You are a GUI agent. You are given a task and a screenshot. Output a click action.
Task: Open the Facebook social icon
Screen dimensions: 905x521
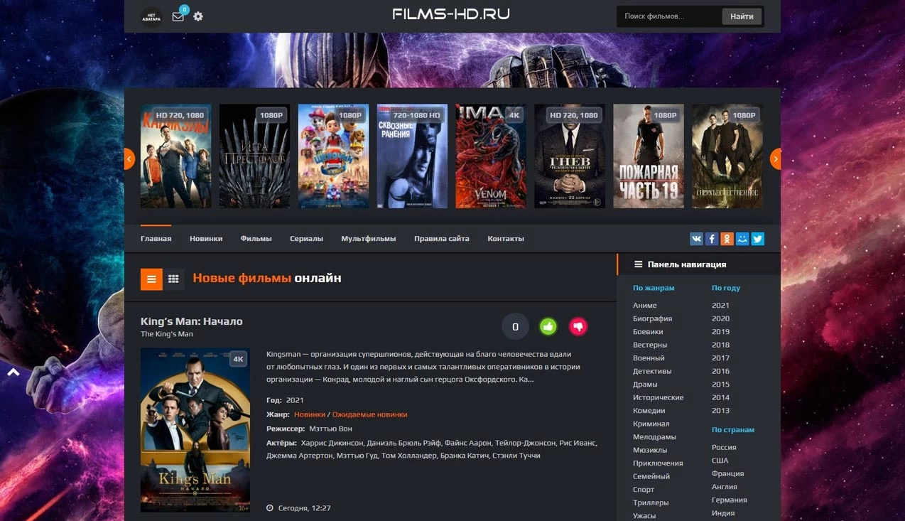click(x=712, y=239)
